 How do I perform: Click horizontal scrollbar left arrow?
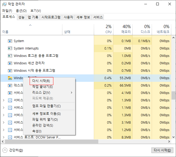click(3, 141)
